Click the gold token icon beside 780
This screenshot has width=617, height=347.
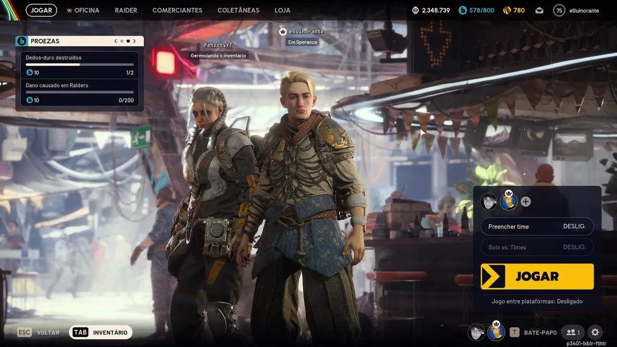pos(507,10)
